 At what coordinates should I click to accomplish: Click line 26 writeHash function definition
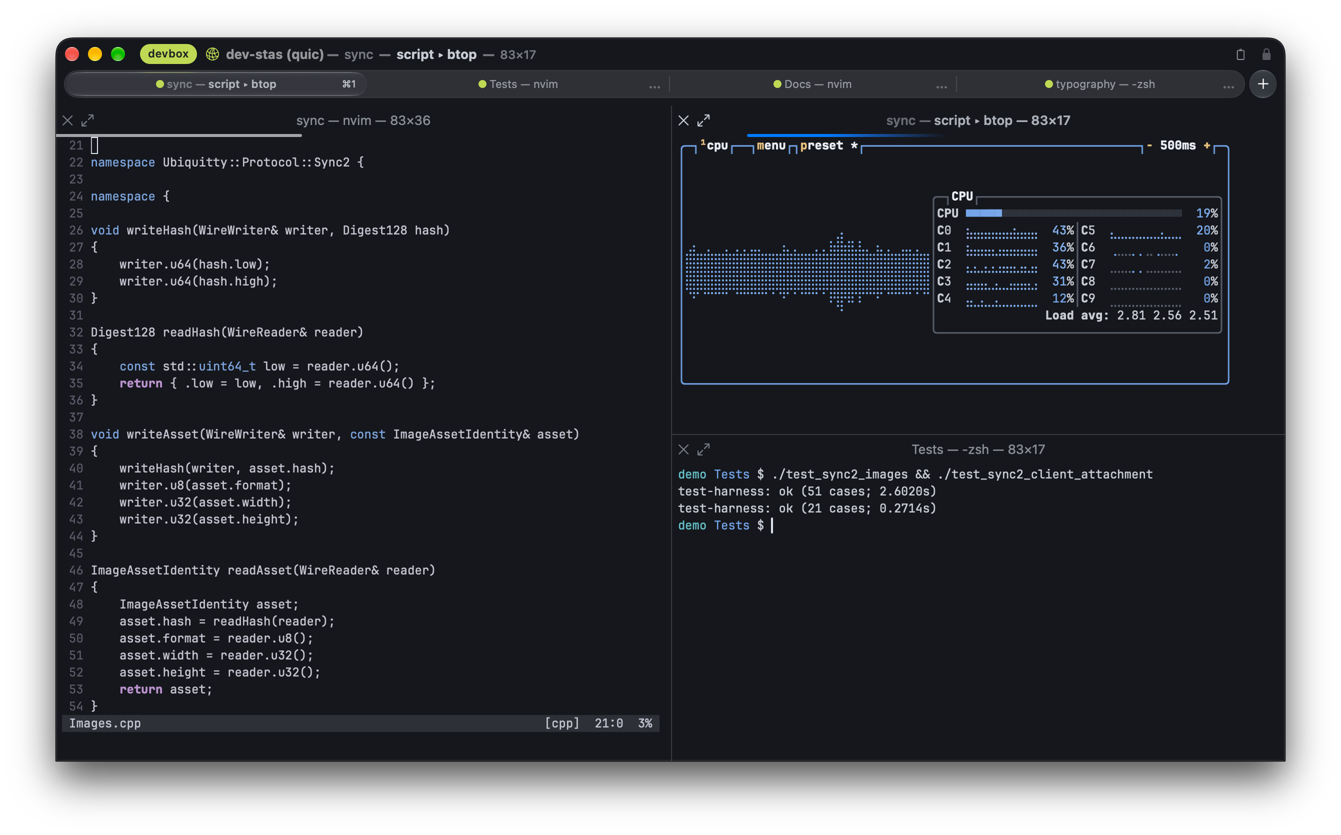coord(270,230)
